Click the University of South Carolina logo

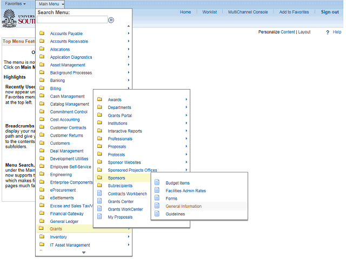click(x=18, y=19)
